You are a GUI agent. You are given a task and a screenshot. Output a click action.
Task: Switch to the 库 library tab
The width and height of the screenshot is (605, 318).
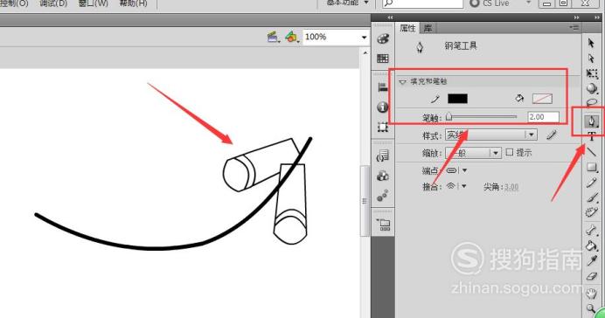[428, 28]
